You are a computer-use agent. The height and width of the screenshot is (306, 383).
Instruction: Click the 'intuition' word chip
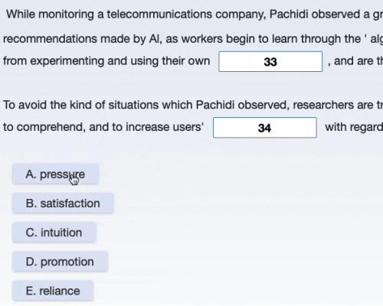point(54,233)
